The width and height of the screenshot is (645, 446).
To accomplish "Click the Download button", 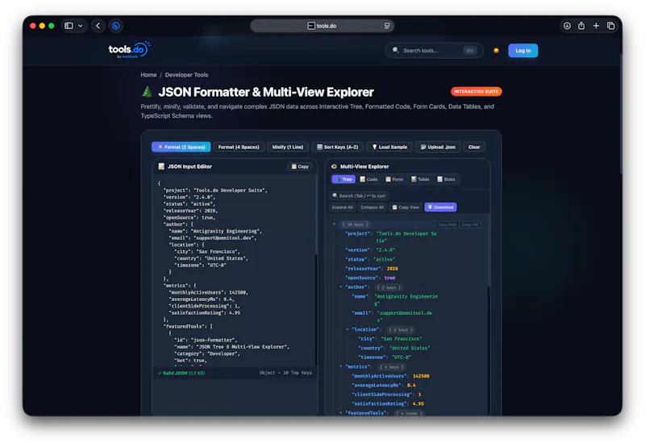I will coord(440,208).
